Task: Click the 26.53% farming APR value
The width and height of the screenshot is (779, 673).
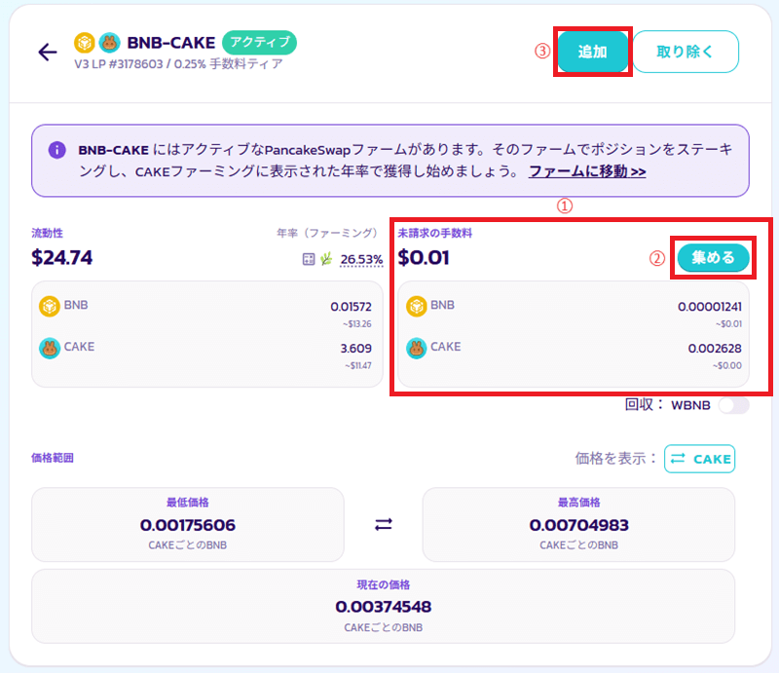Action: (x=361, y=259)
